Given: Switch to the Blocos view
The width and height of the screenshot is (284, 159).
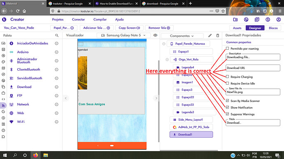Looking at the screenshot, I should [273, 28].
